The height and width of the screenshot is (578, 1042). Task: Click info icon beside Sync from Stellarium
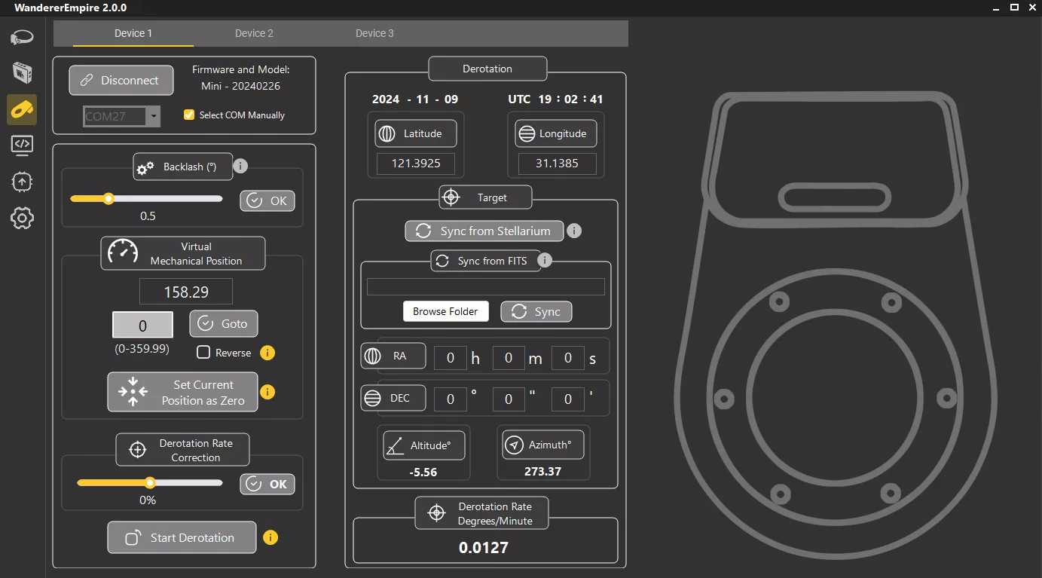click(574, 231)
